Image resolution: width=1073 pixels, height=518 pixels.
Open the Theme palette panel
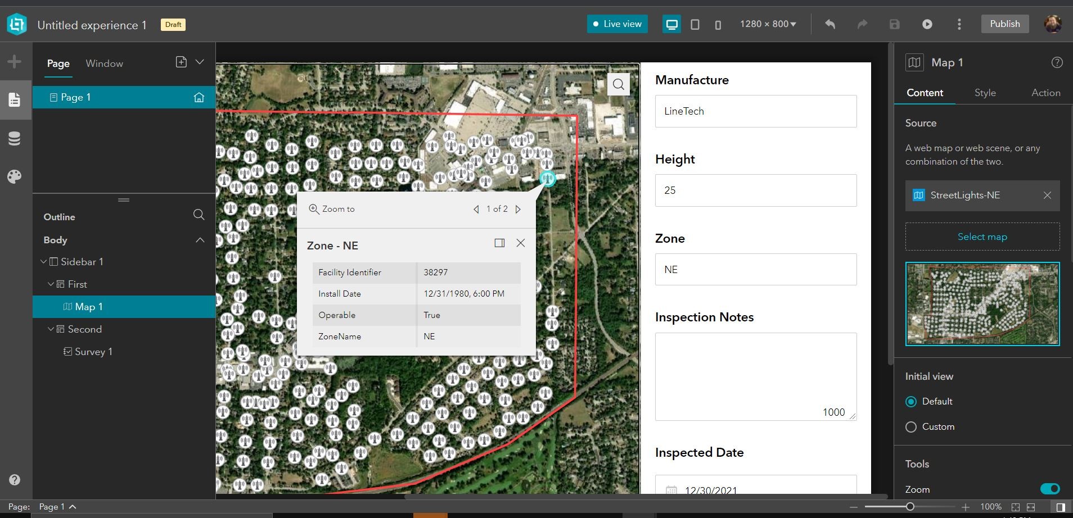point(15,177)
